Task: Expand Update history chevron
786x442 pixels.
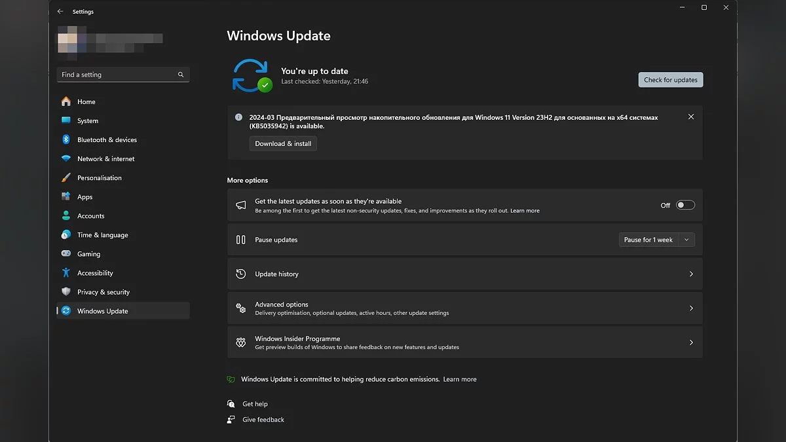Action: click(x=691, y=274)
